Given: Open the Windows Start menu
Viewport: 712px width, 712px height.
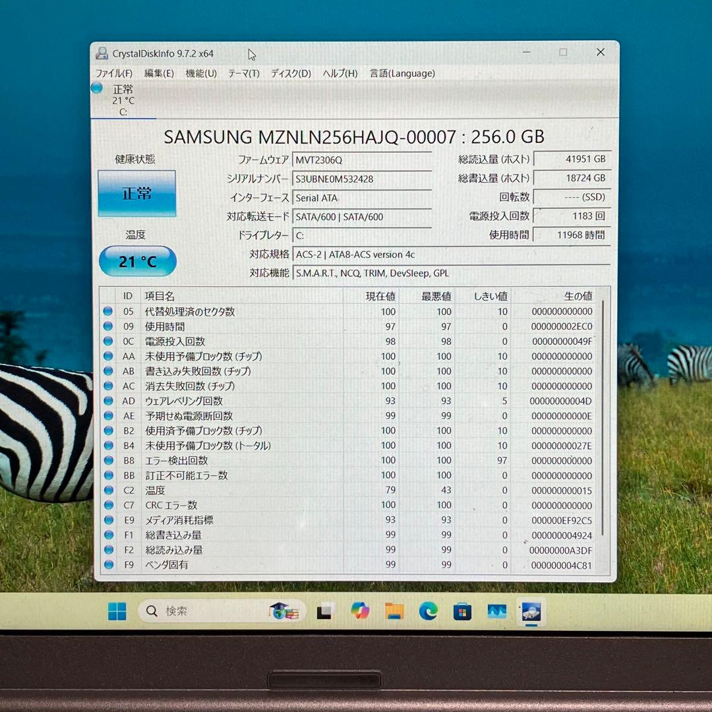Looking at the screenshot, I should point(117,612).
